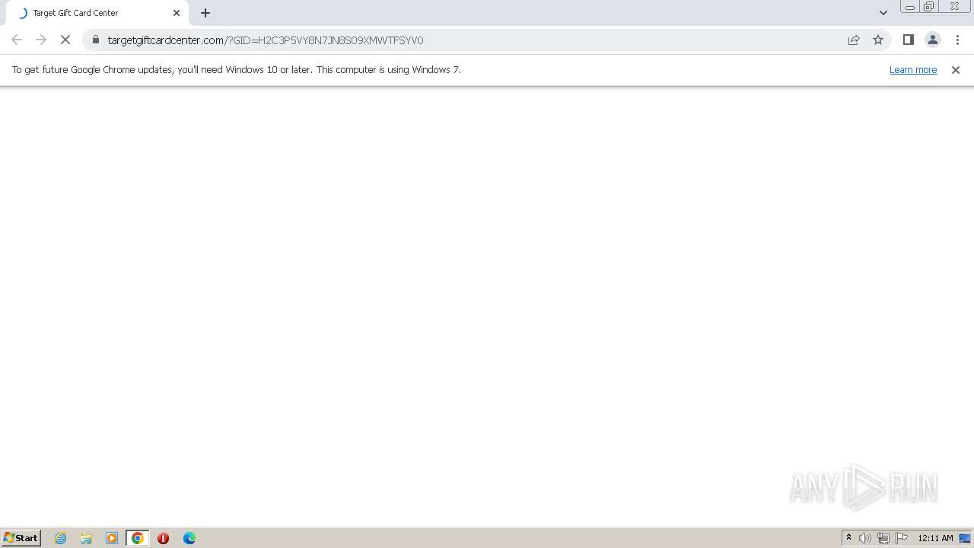Open the side panel

coord(908,40)
